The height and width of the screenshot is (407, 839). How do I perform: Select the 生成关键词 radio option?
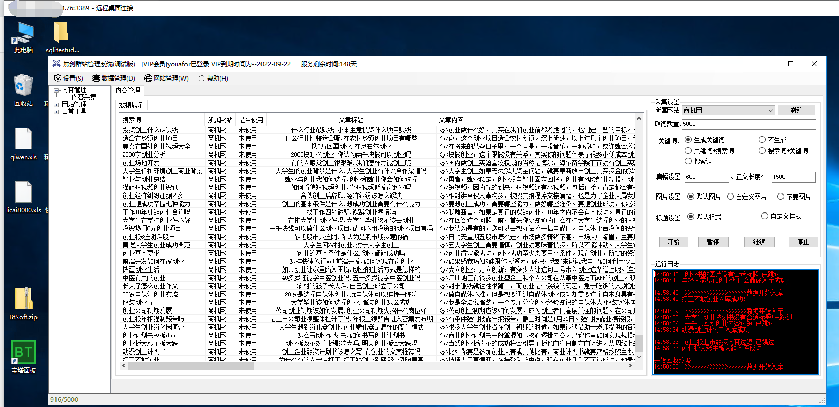[x=705, y=140]
